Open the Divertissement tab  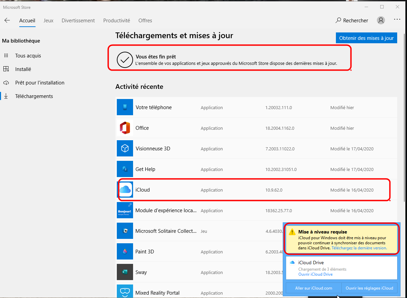pos(78,21)
